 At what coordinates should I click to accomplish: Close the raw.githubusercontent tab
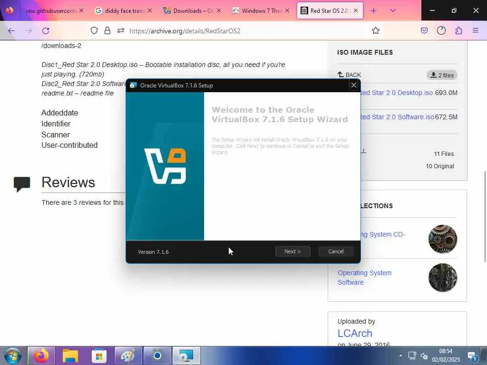[81, 10]
